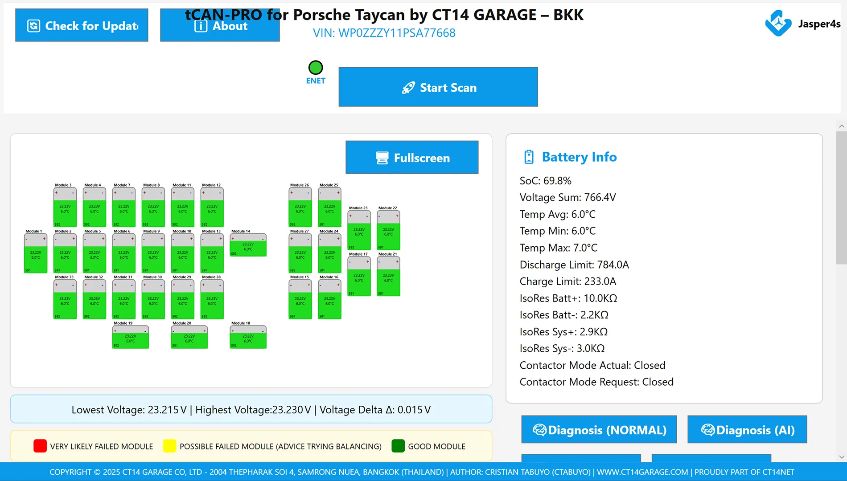Select Module 20 battery cell
Image resolution: width=847 pixels, height=481 pixels.
tap(189, 337)
